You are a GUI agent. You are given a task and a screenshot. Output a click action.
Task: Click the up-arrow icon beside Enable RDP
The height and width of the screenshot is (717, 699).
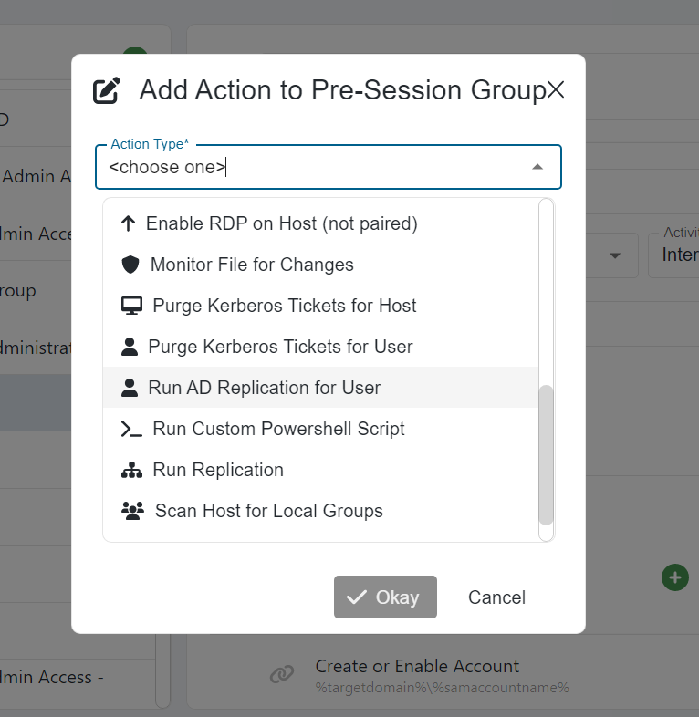point(128,223)
